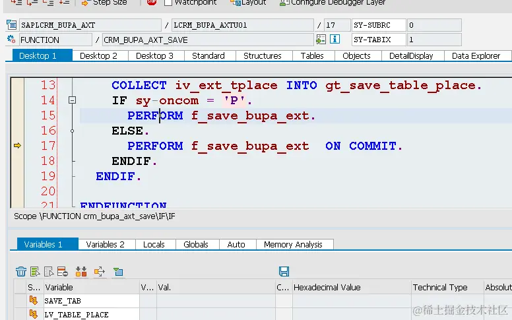Image resolution: width=512 pixels, height=320 pixels.
Task: Select the Globals tab
Action: 196,245
